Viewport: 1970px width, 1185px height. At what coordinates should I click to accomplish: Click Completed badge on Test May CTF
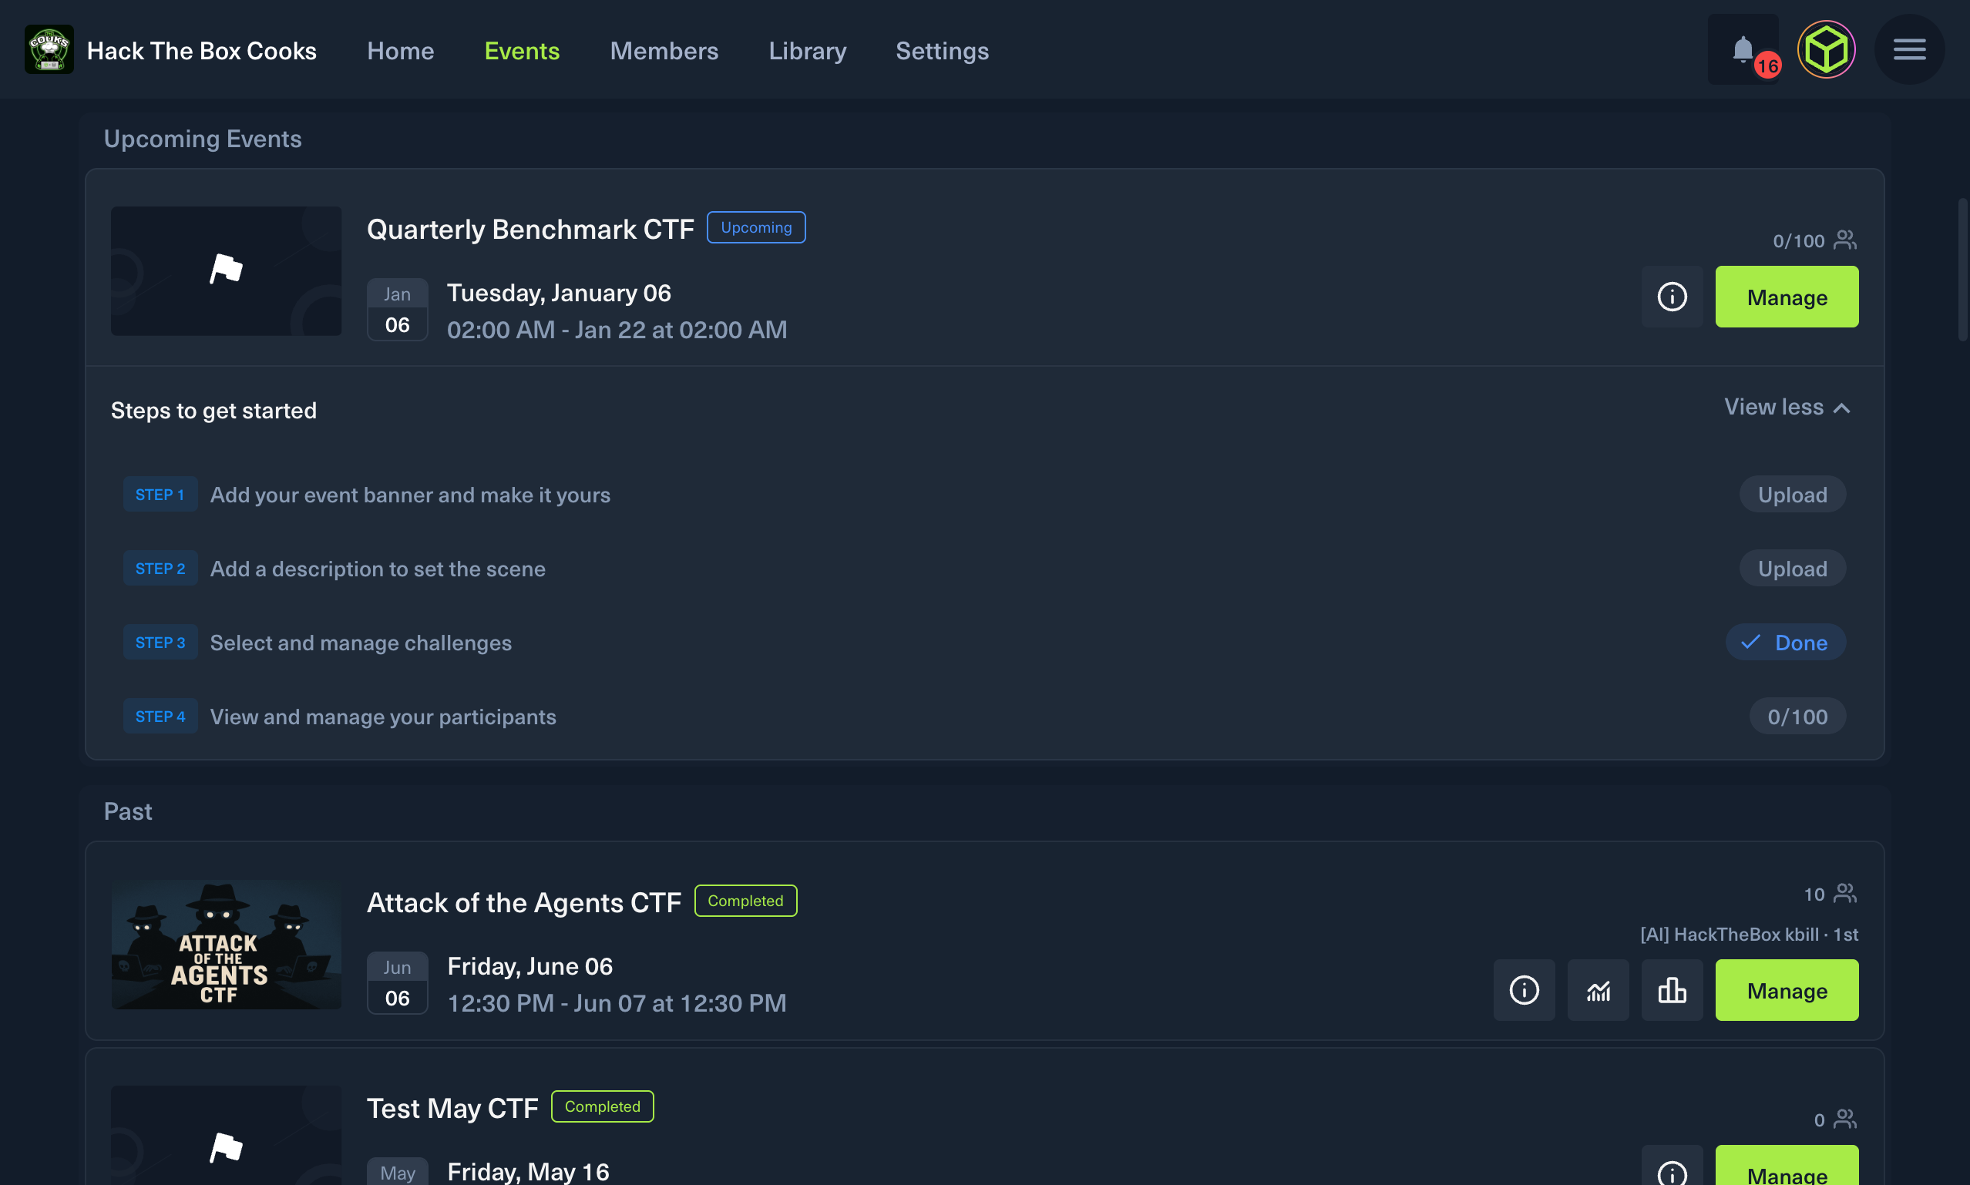(603, 1106)
